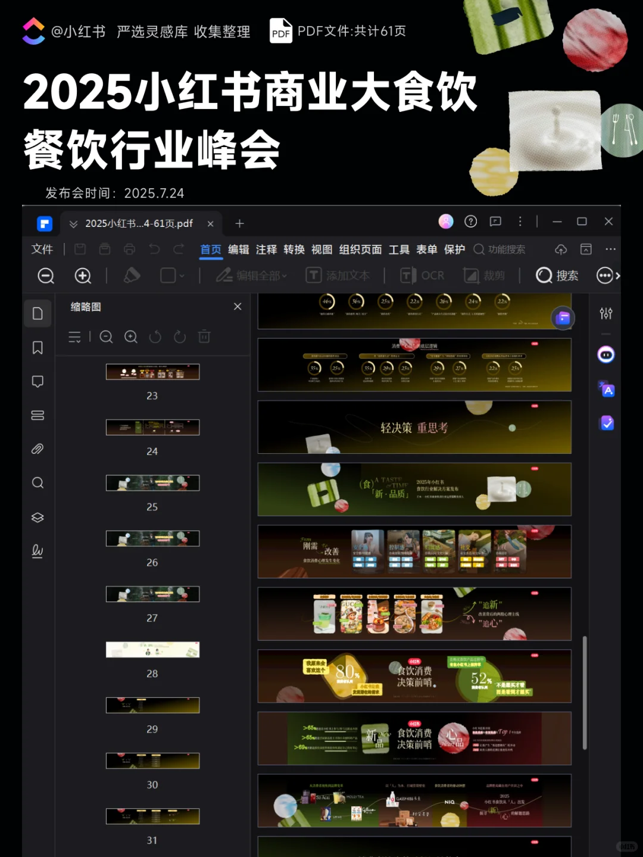
Task: Rotate a page left in the thumbnail panel
Action: coord(155,336)
